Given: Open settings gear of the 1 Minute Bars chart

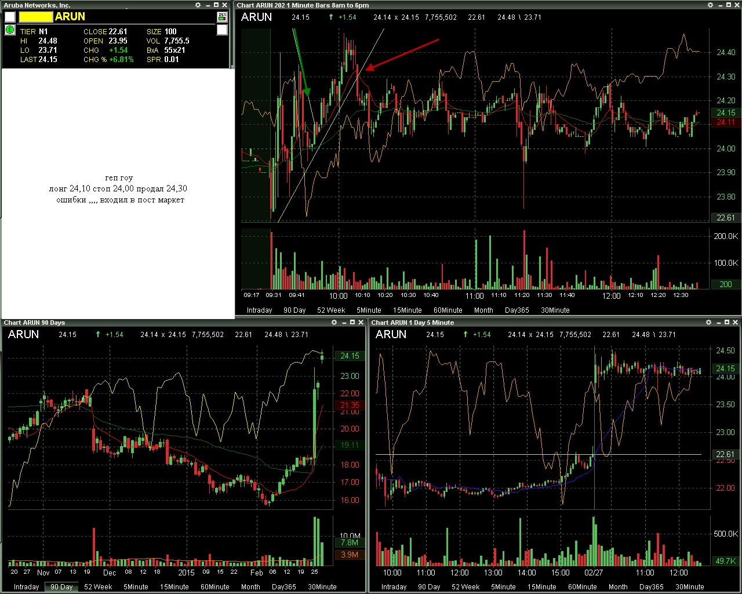Looking at the screenshot, I should [x=711, y=5].
